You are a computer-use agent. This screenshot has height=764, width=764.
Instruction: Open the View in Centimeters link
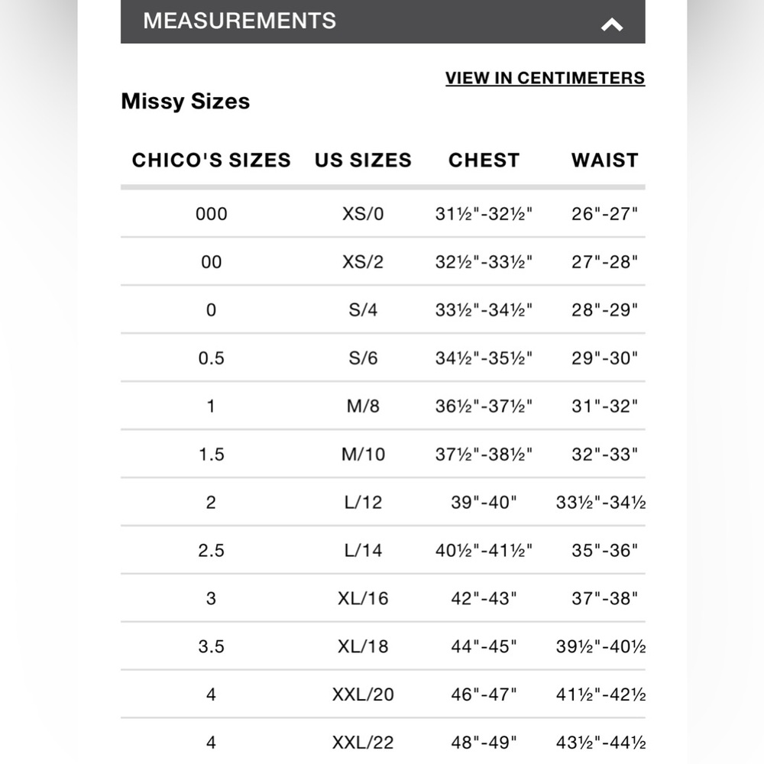click(x=545, y=78)
